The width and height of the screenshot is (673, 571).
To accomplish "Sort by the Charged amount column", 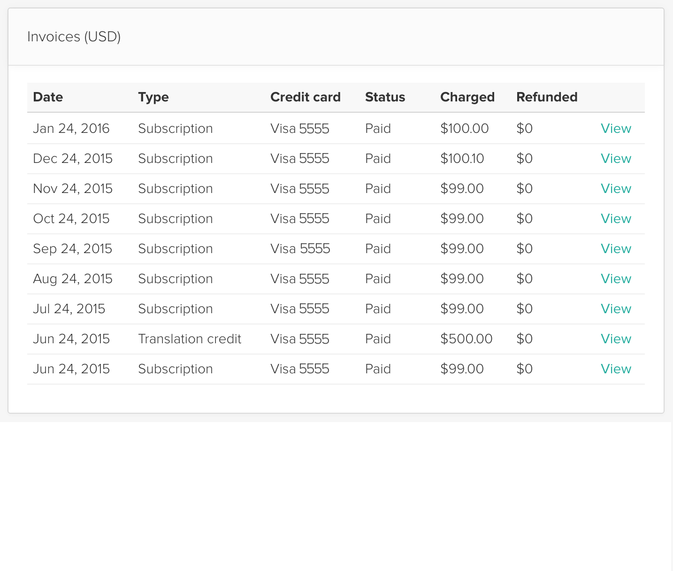I will point(467,97).
